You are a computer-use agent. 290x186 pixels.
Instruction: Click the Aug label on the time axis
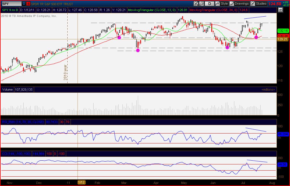tap(272, 183)
